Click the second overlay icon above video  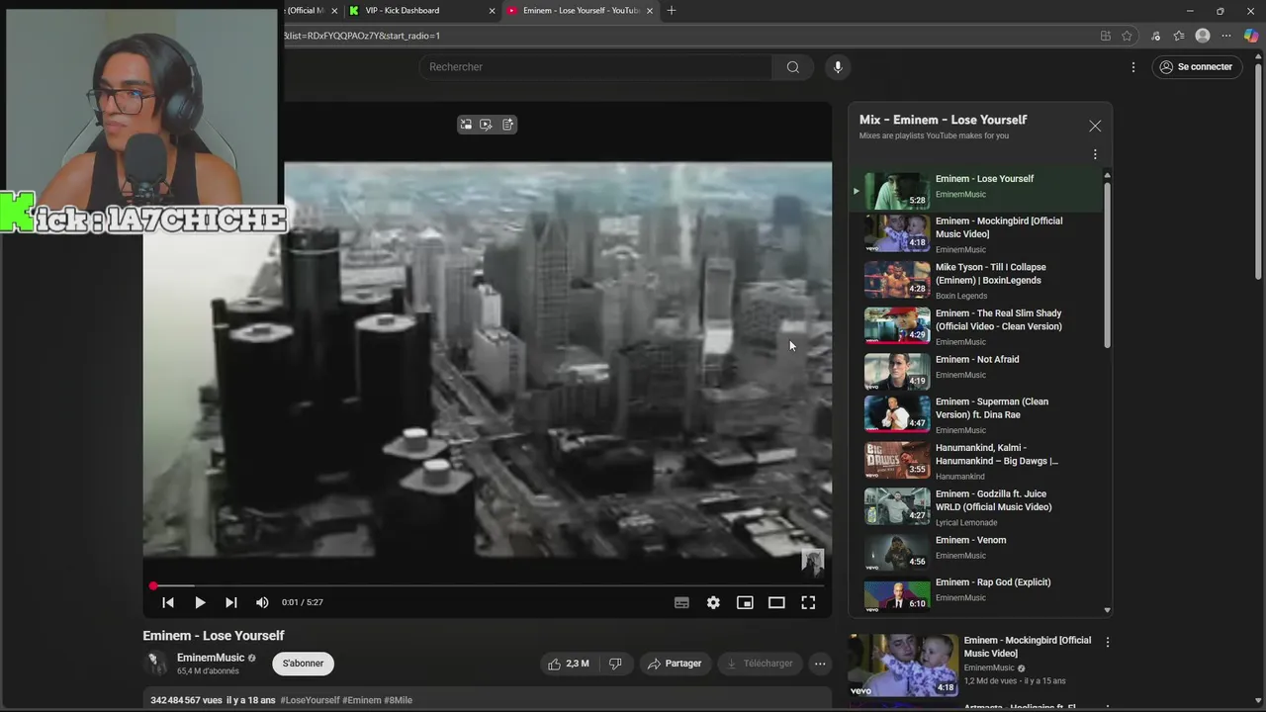click(486, 125)
